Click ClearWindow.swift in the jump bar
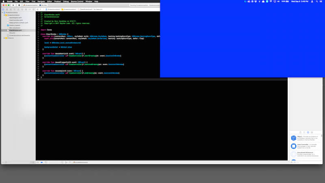This screenshot has height=183, width=325. pos(85,9)
